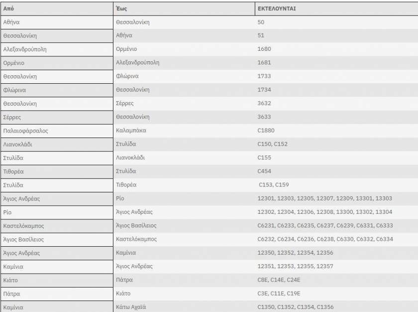The image size is (418, 312).
Task: Click the 'Από' column header
Action: pyautogui.click(x=8, y=8)
